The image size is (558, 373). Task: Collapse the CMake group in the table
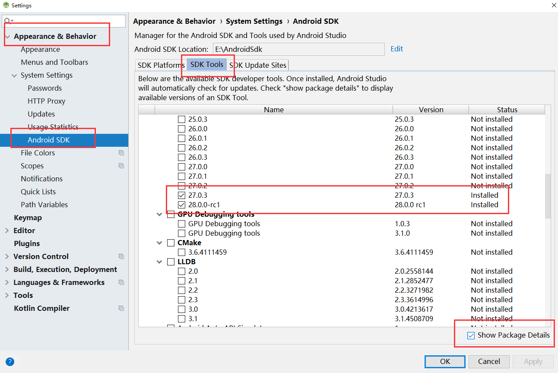click(160, 243)
